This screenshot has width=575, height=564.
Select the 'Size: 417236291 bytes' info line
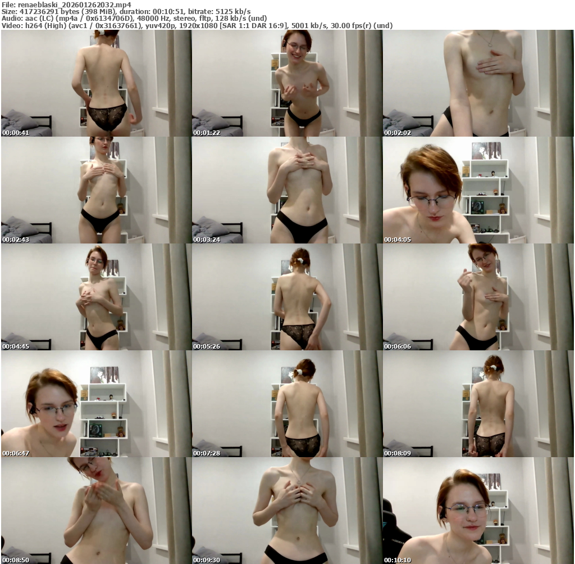(126, 12)
